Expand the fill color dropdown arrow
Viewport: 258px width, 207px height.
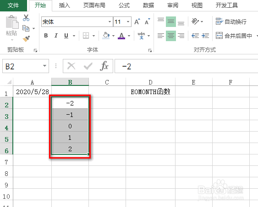coord(113,36)
